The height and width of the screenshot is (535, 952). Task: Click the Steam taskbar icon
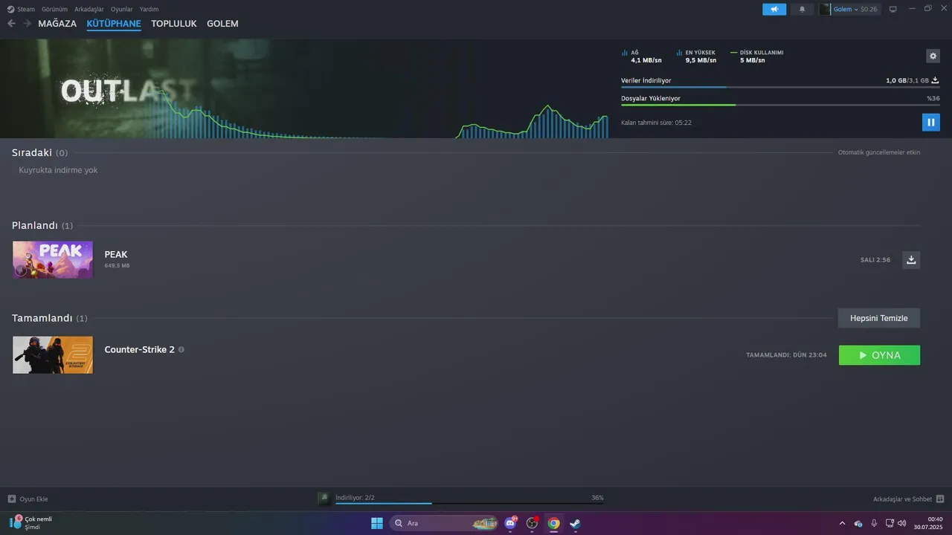tap(575, 523)
